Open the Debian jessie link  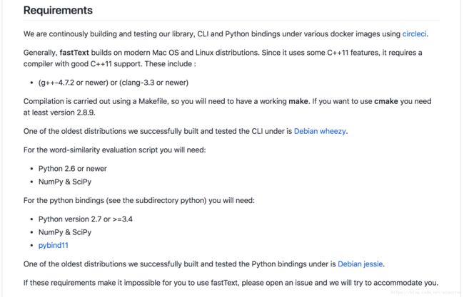[360, 264]
